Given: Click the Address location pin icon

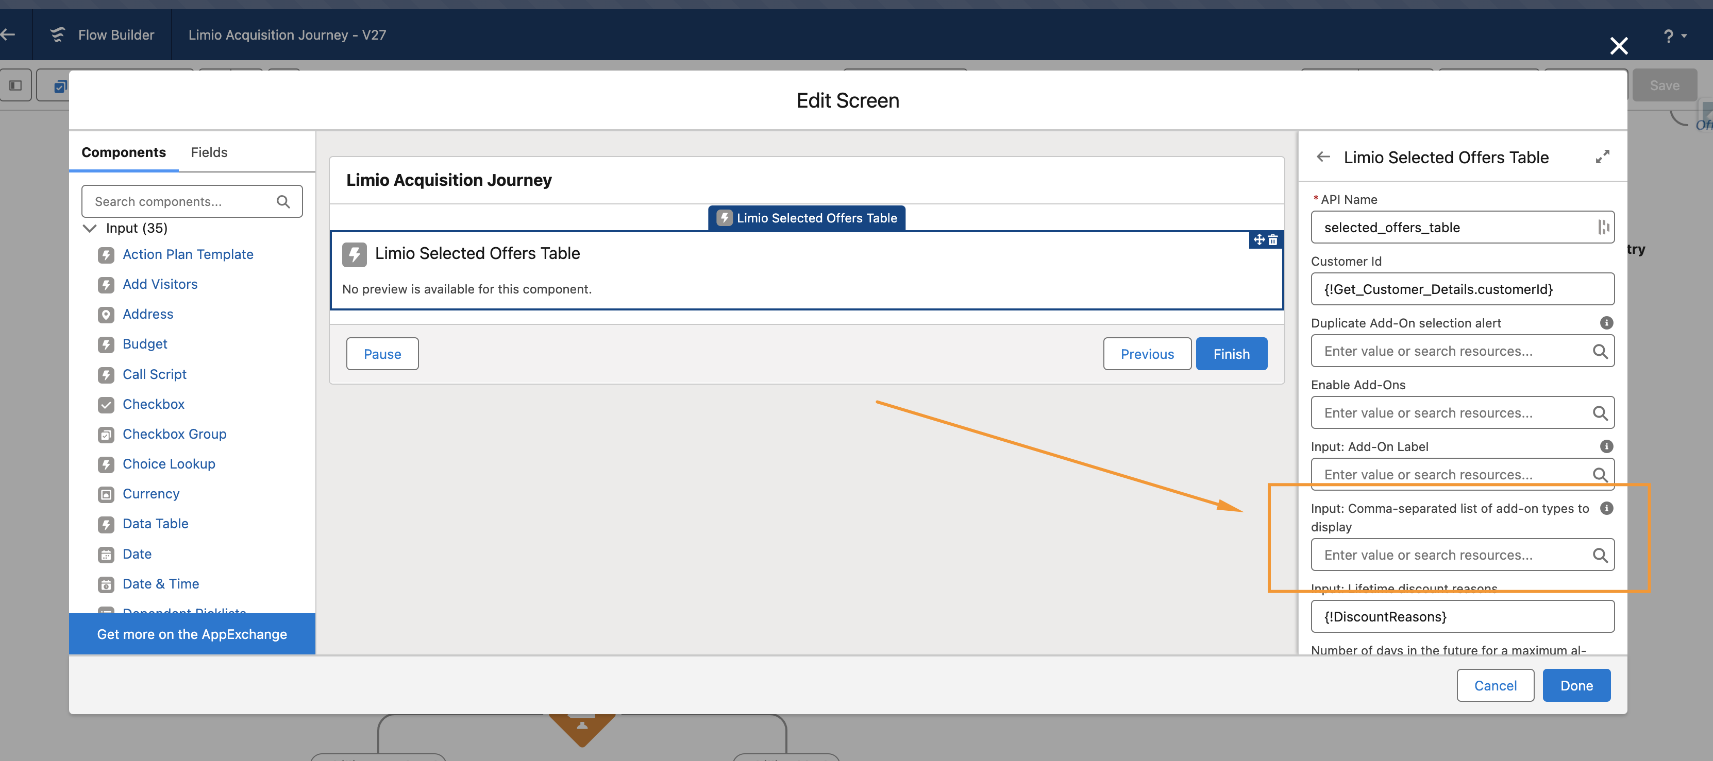Looking at the screenshot, I should coord(106,315).
